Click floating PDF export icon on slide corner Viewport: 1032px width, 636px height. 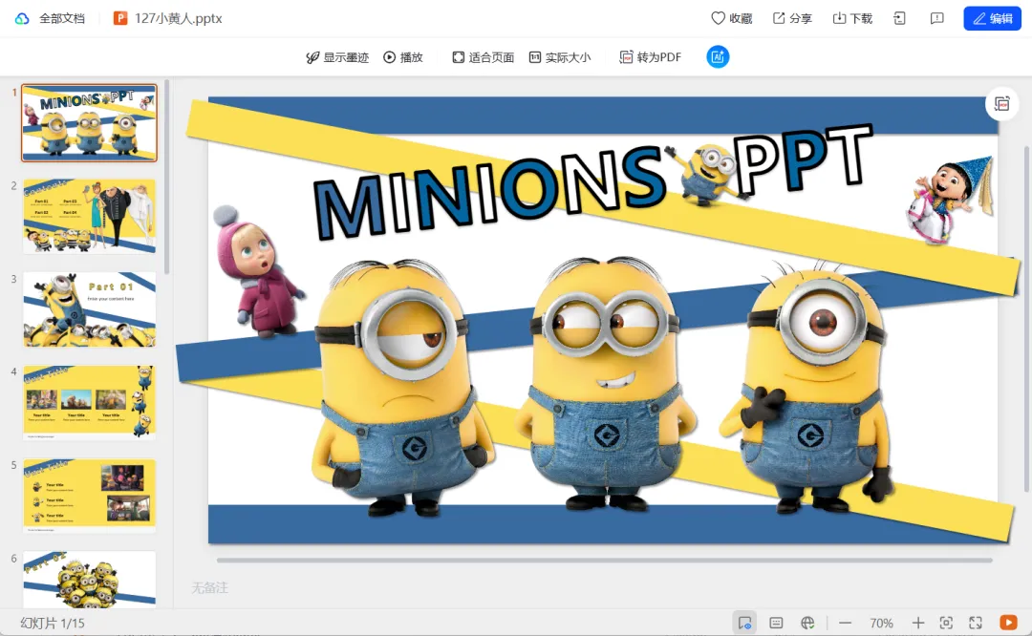1001,104
